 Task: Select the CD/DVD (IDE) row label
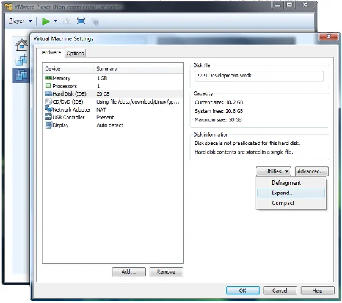click(68, 102)
